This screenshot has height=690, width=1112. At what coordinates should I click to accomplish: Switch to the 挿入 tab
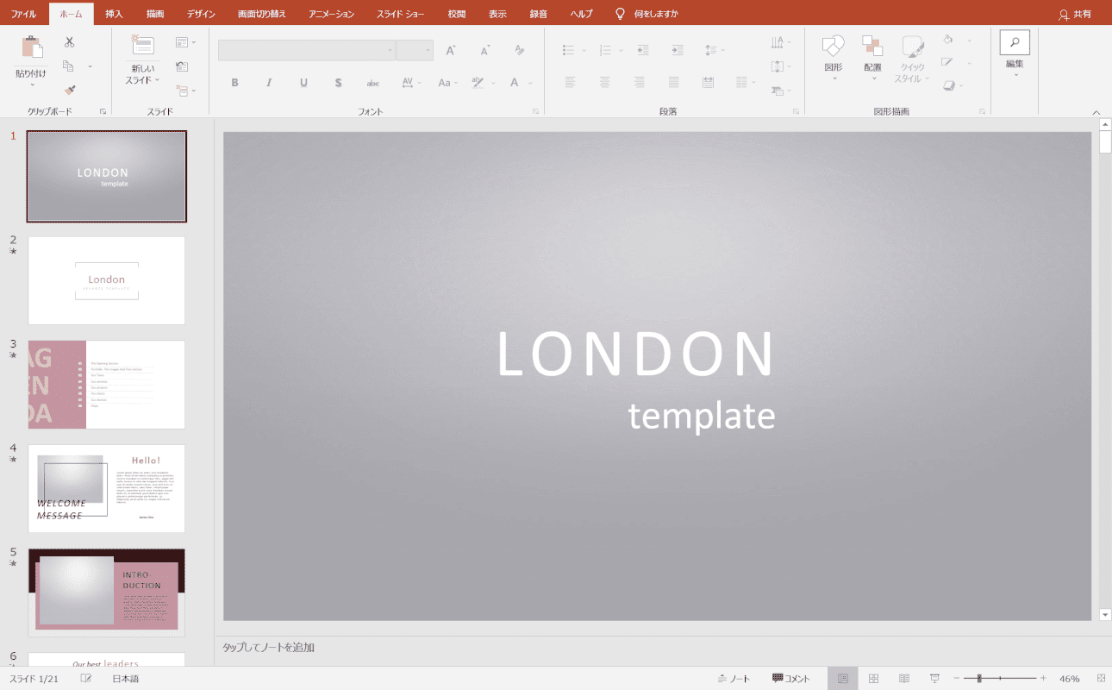(x=114, y=14)
